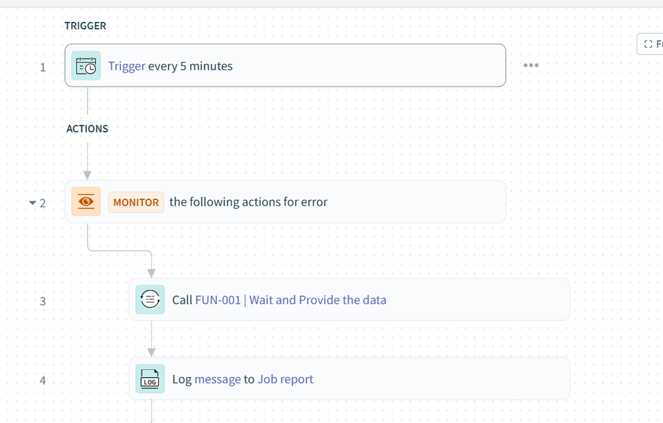Click the "message" link in the Log step
This screenshot has height=423, width=663.
217,379
